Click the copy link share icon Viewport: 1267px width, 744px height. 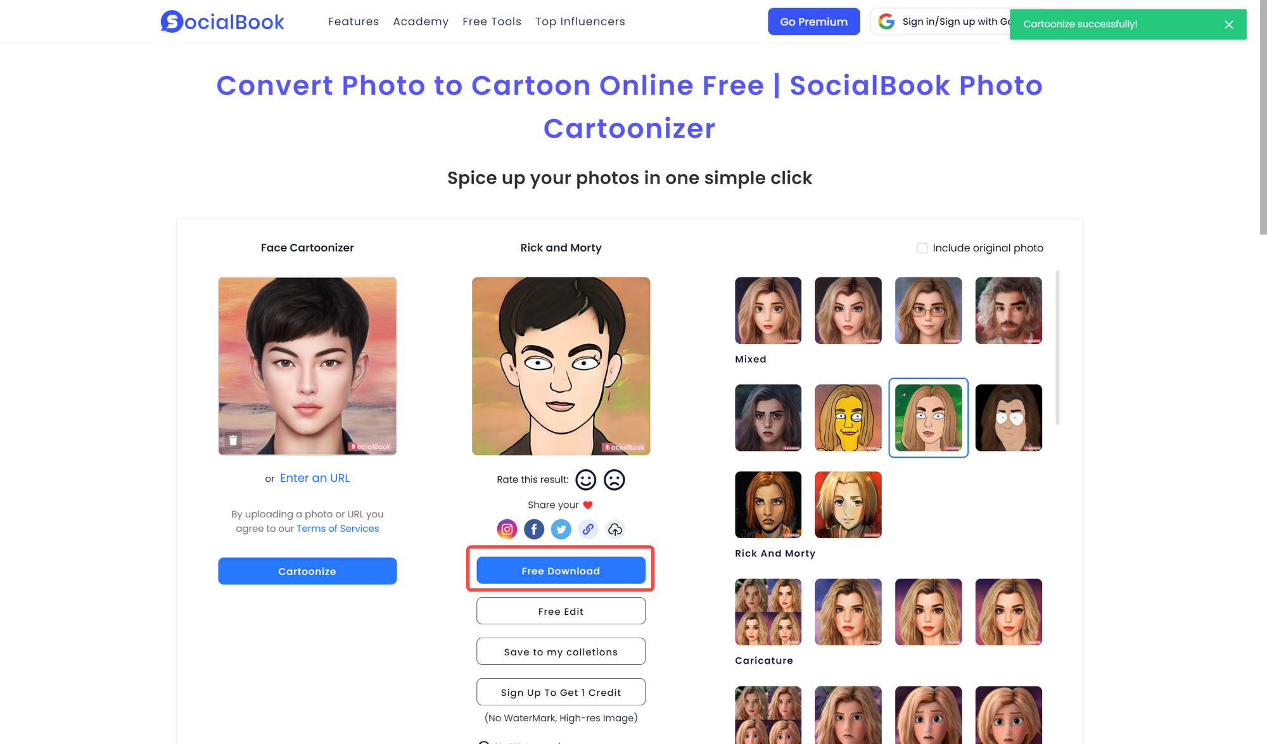point(589,529)
